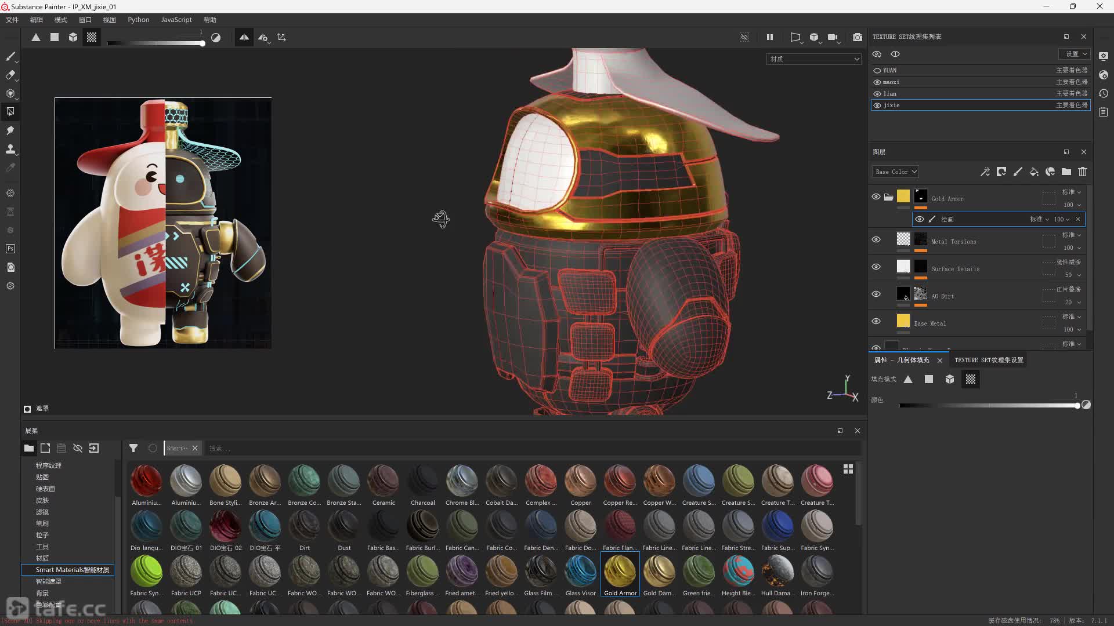Pause the viewport rendering
This screenshot has width=1114, height=626.
770,37
